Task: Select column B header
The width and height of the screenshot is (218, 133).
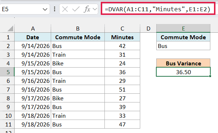Action: [78, 28]
